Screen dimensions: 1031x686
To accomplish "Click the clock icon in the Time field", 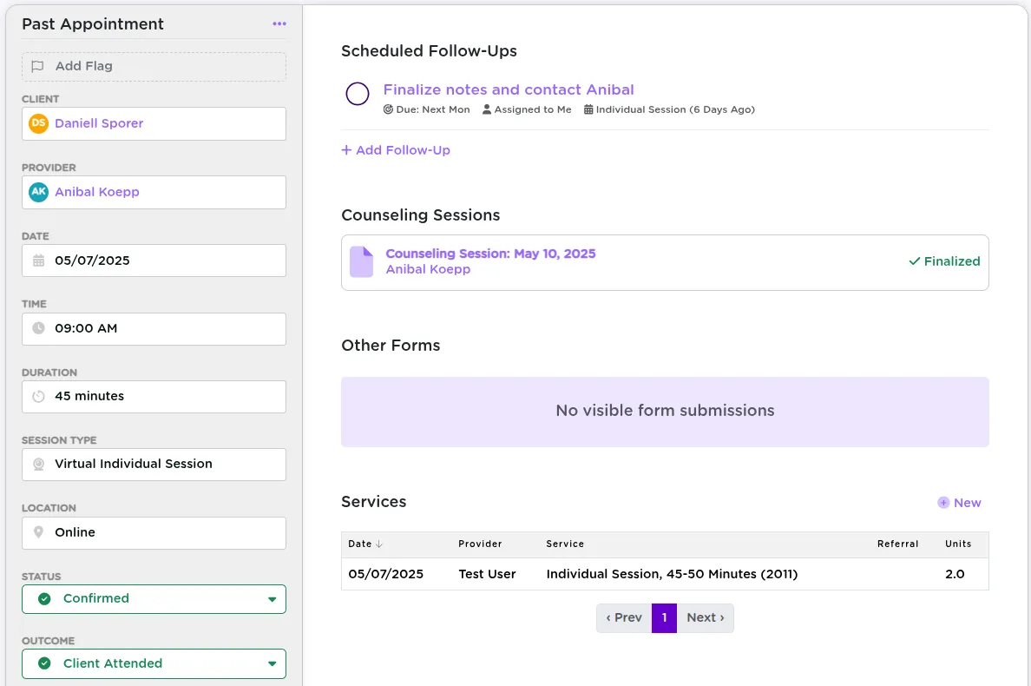I will [x=36, y=328].
